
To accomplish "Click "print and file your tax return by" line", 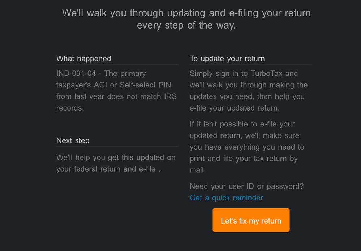I will coord(244,158).
